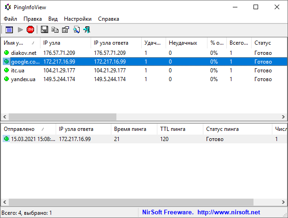Open the Файл menu
Image resolution: width=288 pixels, height=218 pixels.
coord(10,19)
